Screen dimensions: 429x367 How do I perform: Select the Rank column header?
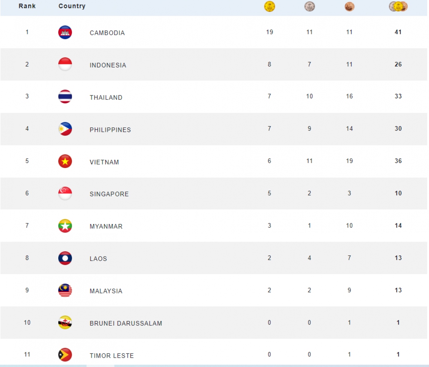27,6
